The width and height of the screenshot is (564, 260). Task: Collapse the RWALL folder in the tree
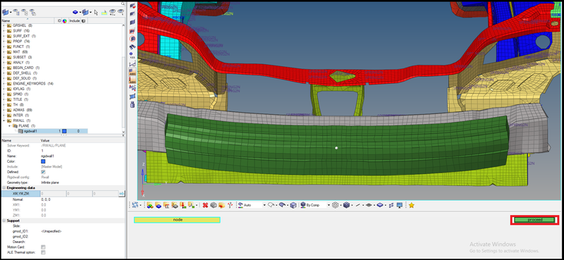4,120
